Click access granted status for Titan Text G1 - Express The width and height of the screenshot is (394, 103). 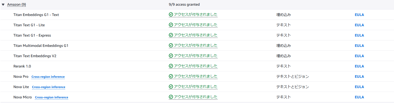193,35
